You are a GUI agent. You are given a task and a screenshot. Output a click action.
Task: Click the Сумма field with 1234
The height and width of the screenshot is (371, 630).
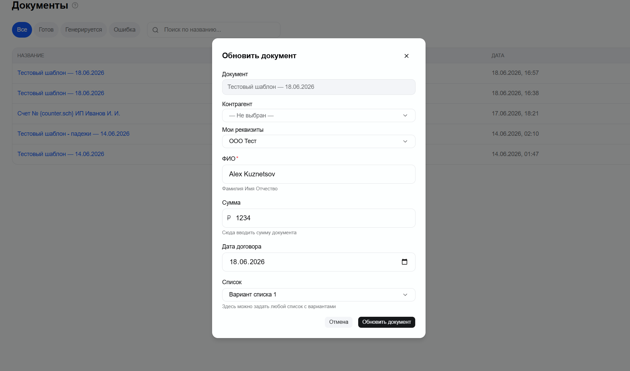tap(319, 218)
